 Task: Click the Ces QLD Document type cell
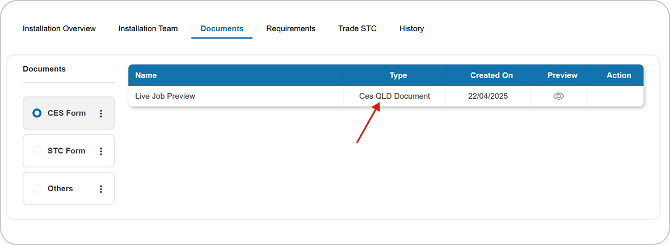click(x=394, y=96)
